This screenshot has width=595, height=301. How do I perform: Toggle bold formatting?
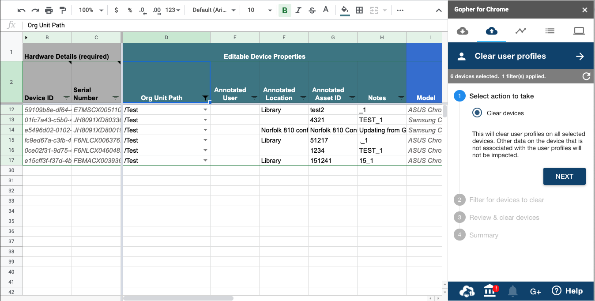click(285, 10)
